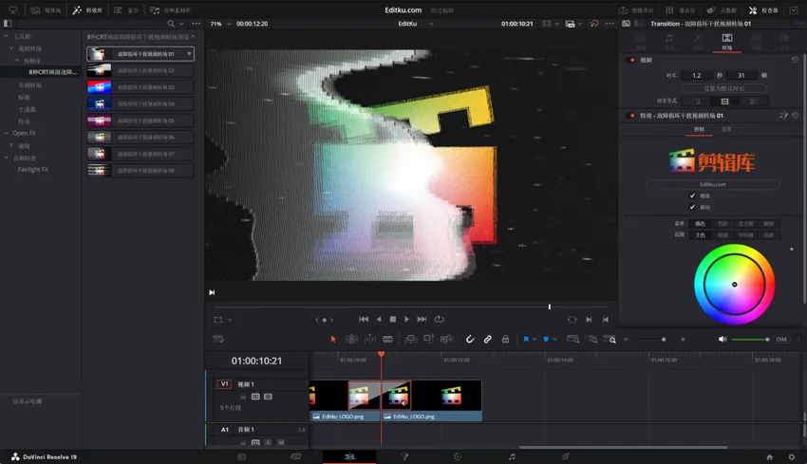This screenshot has height=464, width=807.
Task: Click the Linked Selection chain icon
Action: click(x=487, y=339)
